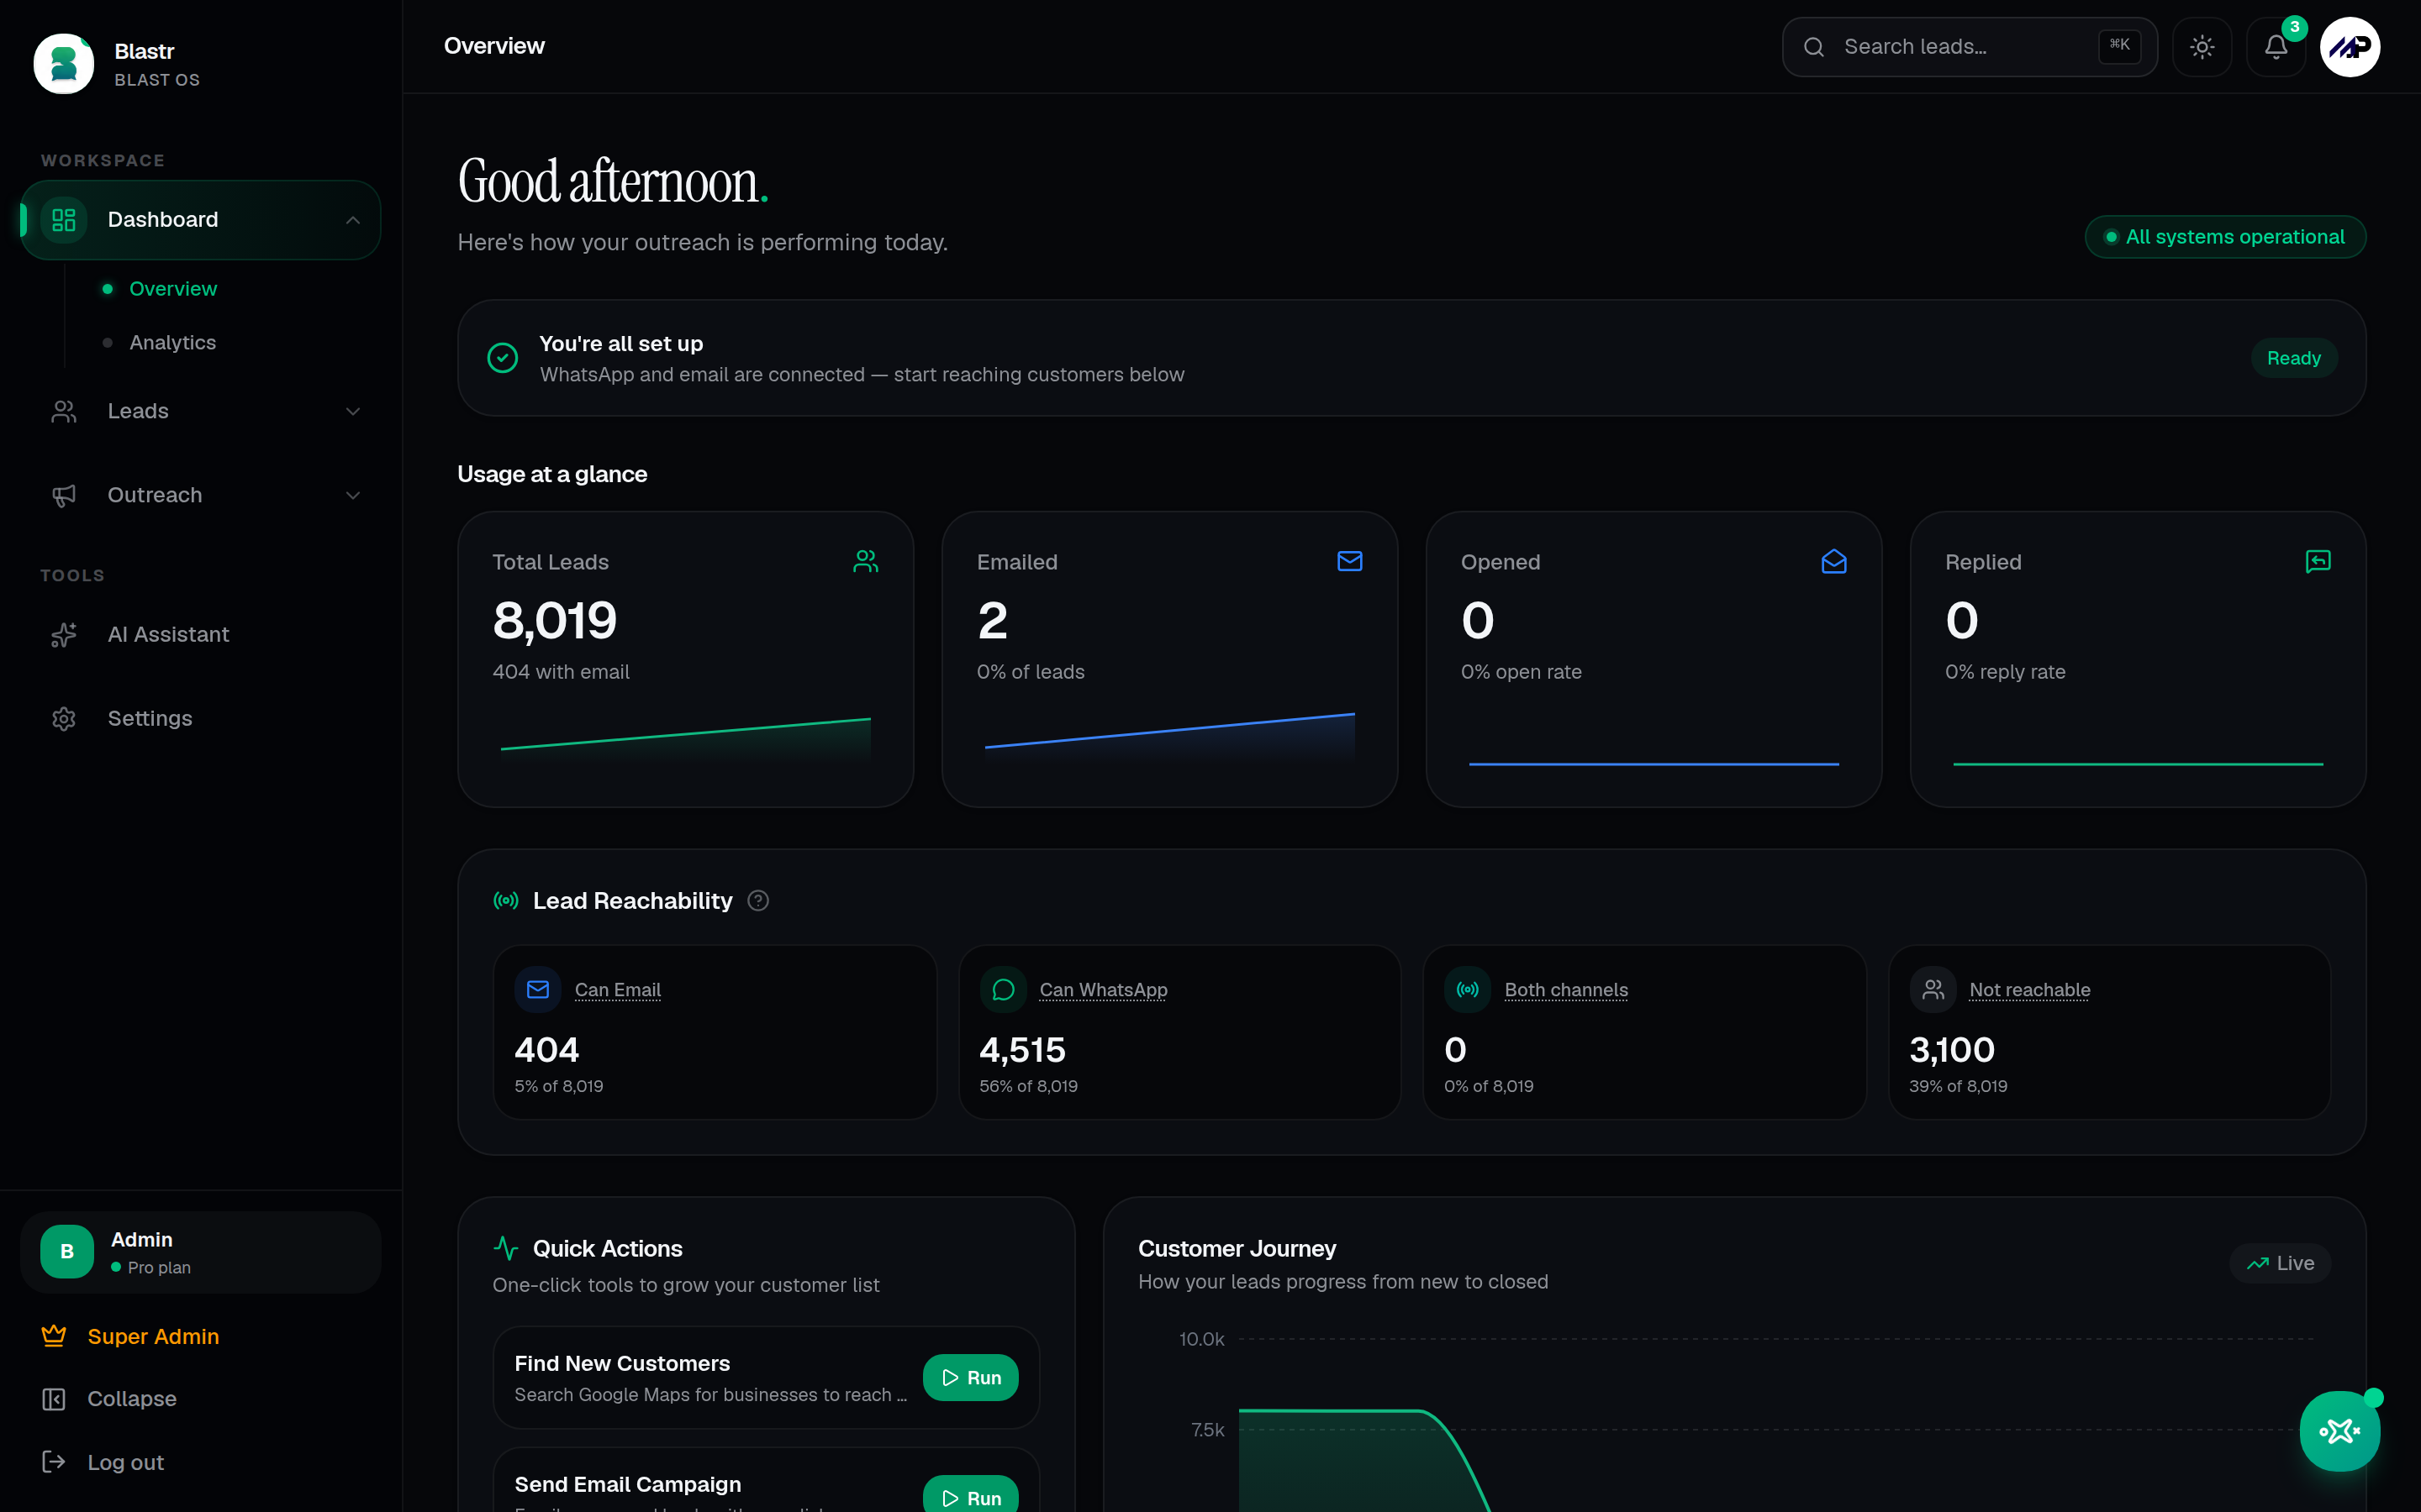Click the Total Leads people icon
This screenshot has height=1512, width=2421.
865,561
